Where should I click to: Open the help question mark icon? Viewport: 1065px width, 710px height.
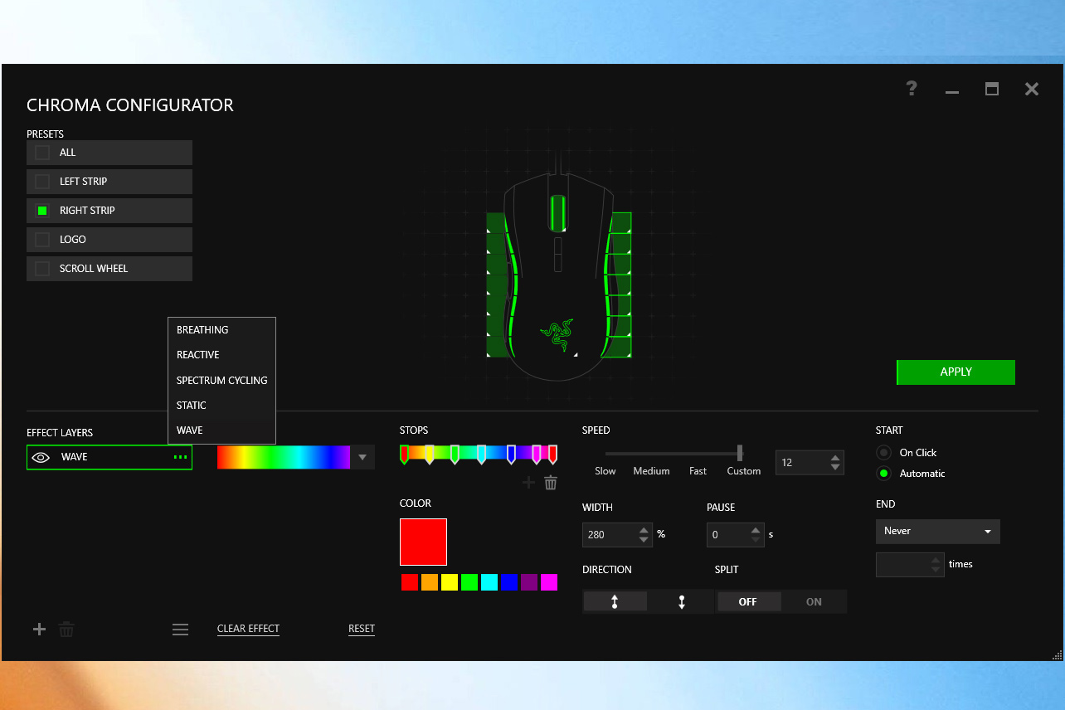tap(912, 89)
